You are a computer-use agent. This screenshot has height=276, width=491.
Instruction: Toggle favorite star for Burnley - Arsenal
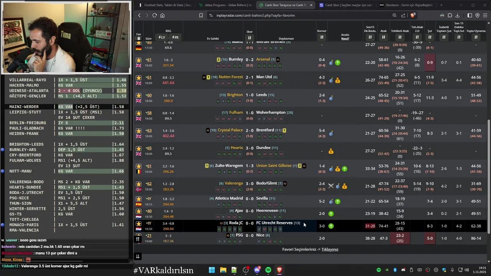tap(138, 60)
